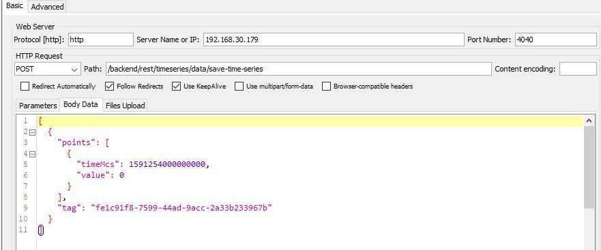Click the Port Number field
601x250 pixels.
pyautogui.click(x=555, y=40)
